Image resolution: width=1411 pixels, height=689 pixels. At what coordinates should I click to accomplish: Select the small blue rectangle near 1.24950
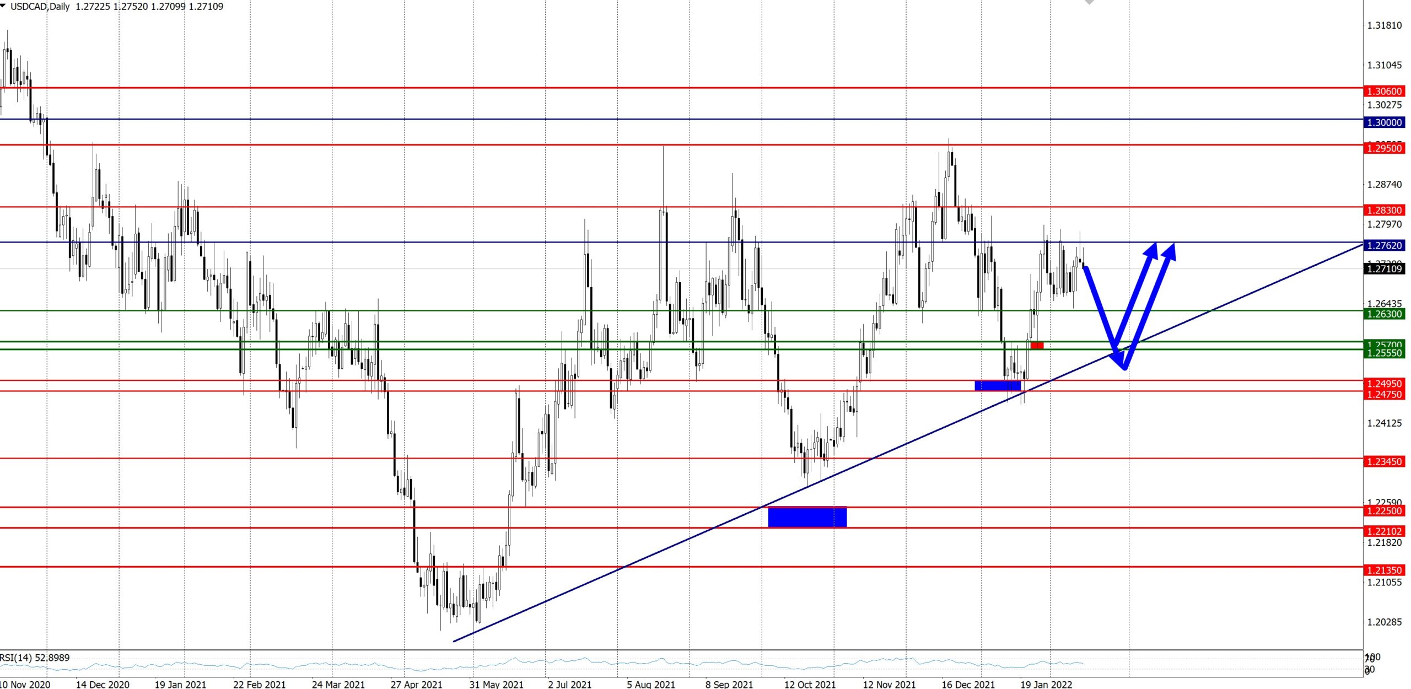[x=998, y=386]
